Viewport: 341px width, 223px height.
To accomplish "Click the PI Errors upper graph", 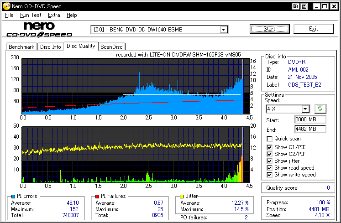I will point(136,86).
